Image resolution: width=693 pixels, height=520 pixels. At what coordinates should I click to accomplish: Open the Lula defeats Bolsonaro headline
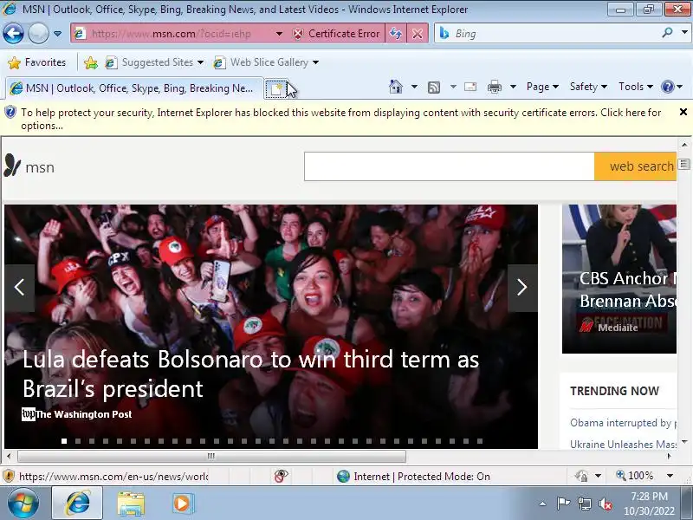(x=250, y=374)
